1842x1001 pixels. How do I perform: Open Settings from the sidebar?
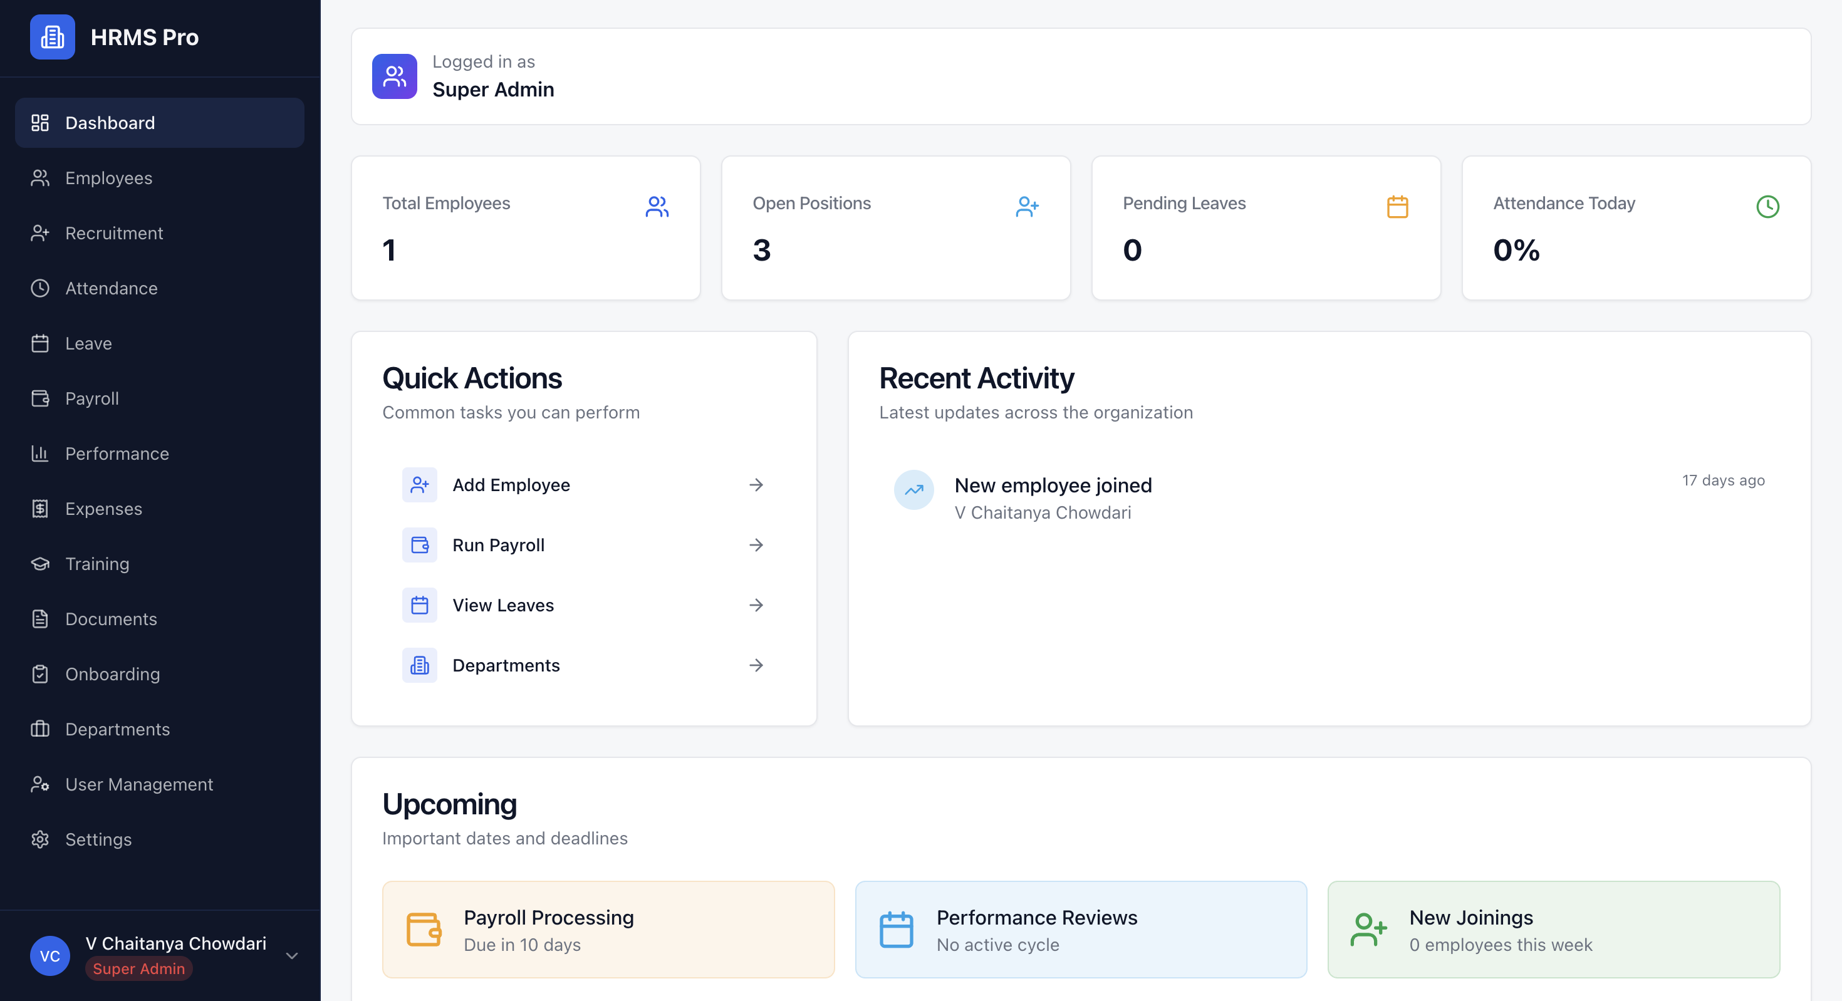click(x=160, y=839)
